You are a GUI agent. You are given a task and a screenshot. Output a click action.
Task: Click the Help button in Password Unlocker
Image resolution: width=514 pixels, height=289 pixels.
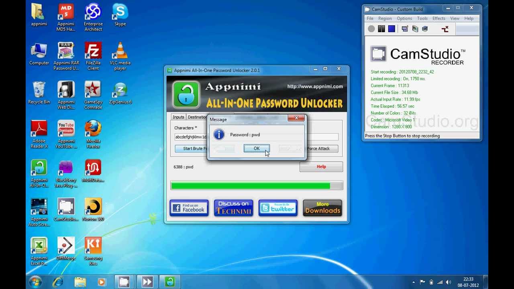[321, 166]
